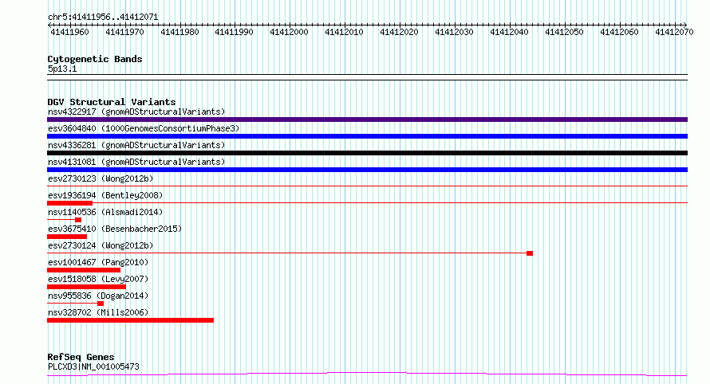This screenshot has height=384, width=710.
Task: Click ruler coordinate 41412000
Action: [289, 32]
